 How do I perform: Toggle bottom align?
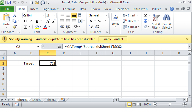pyautogui.click(x=74, y=15)
